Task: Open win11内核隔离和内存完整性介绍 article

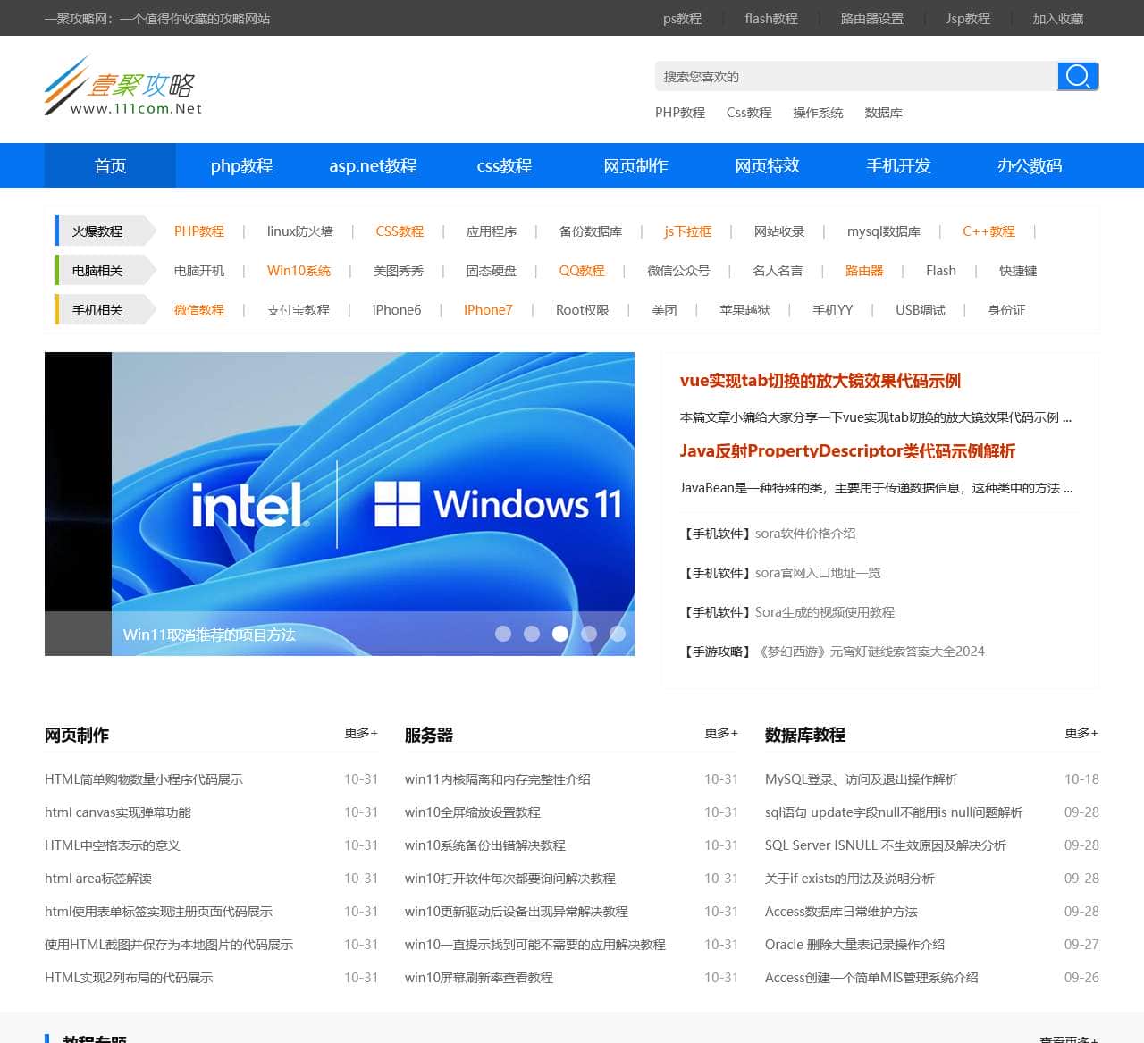Action: [497, 779]
